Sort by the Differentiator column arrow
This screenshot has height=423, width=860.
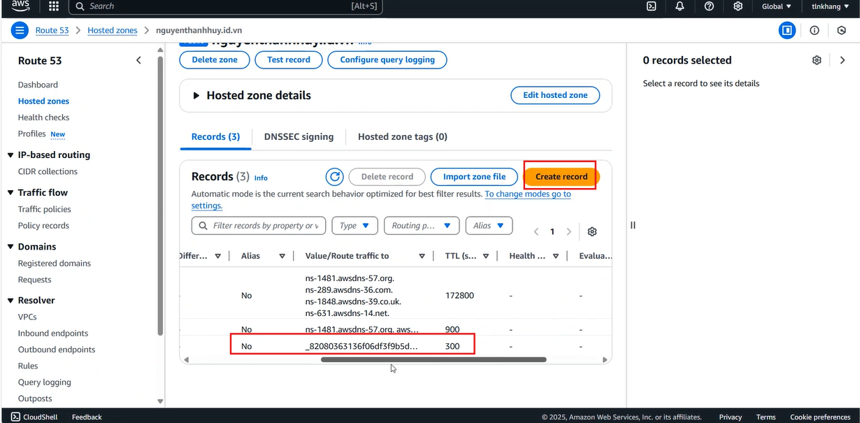tap(217, 256)
